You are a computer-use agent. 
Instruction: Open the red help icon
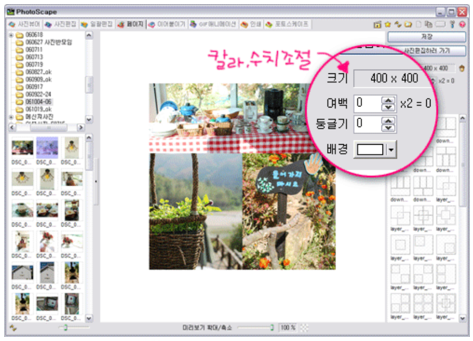pyautogui.click(x=462, y=24)
